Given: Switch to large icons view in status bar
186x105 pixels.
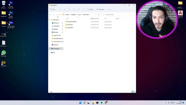Looking at the screenshot, I should tap(135, 92).
